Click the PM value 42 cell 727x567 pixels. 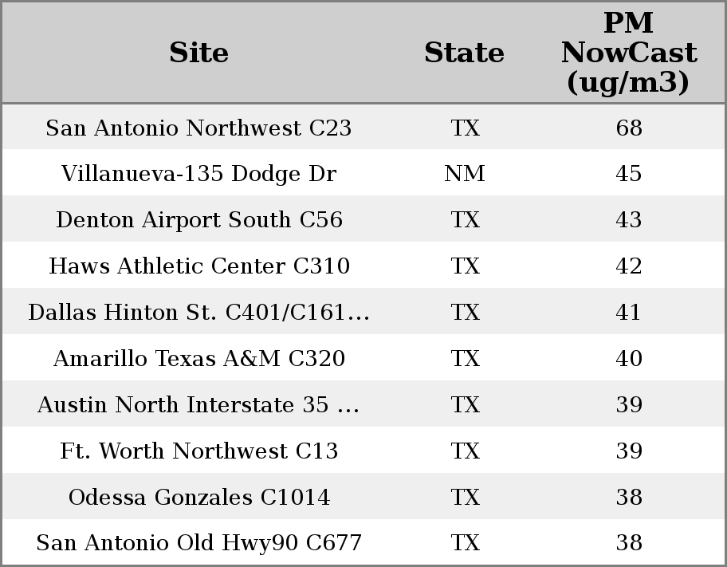[629, 266]
